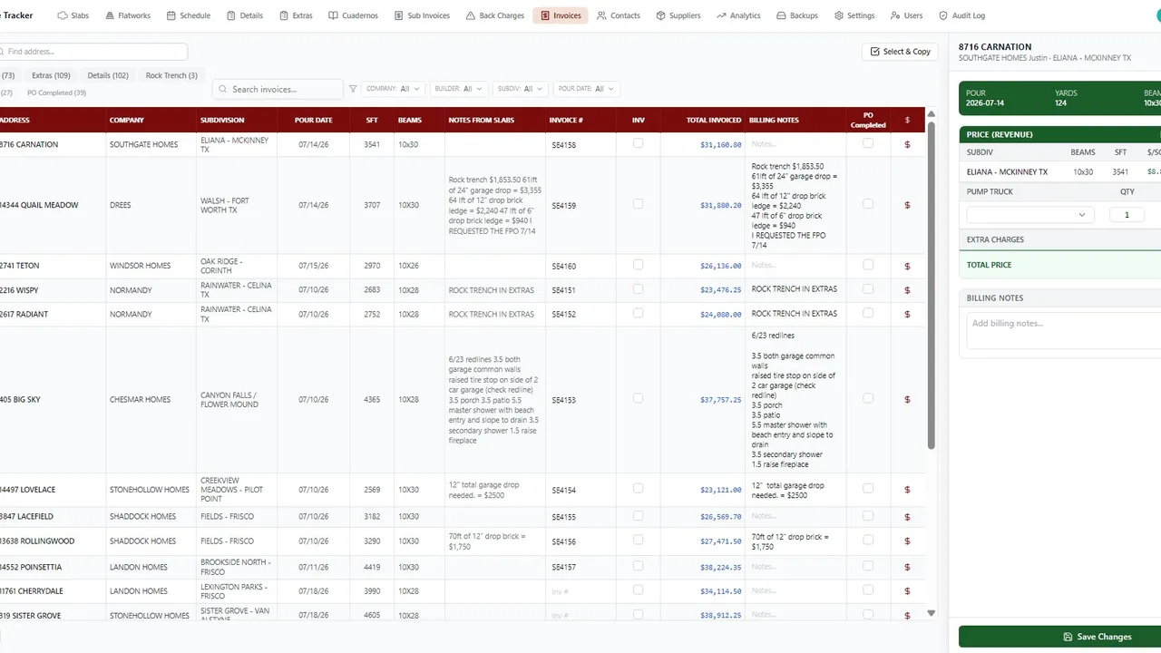Click the $37,757.25 total for Big Sky
The height and width of the screenshot is (653, 1161).
click(721, 400)
